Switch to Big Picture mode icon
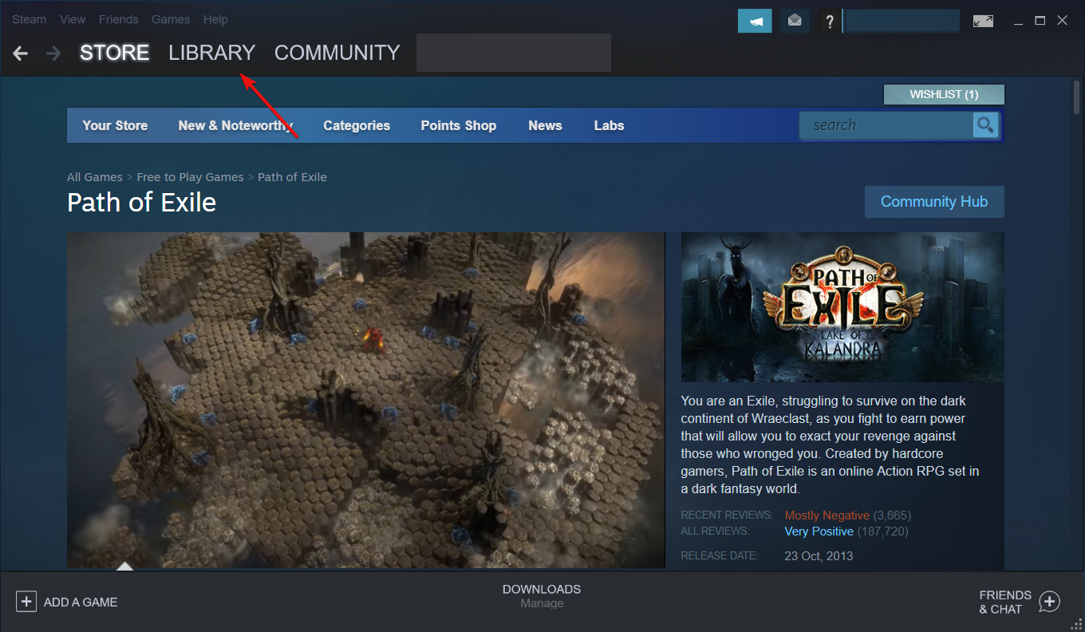The width and height of the screenshot is (1085, 632). tap(983, 21)
